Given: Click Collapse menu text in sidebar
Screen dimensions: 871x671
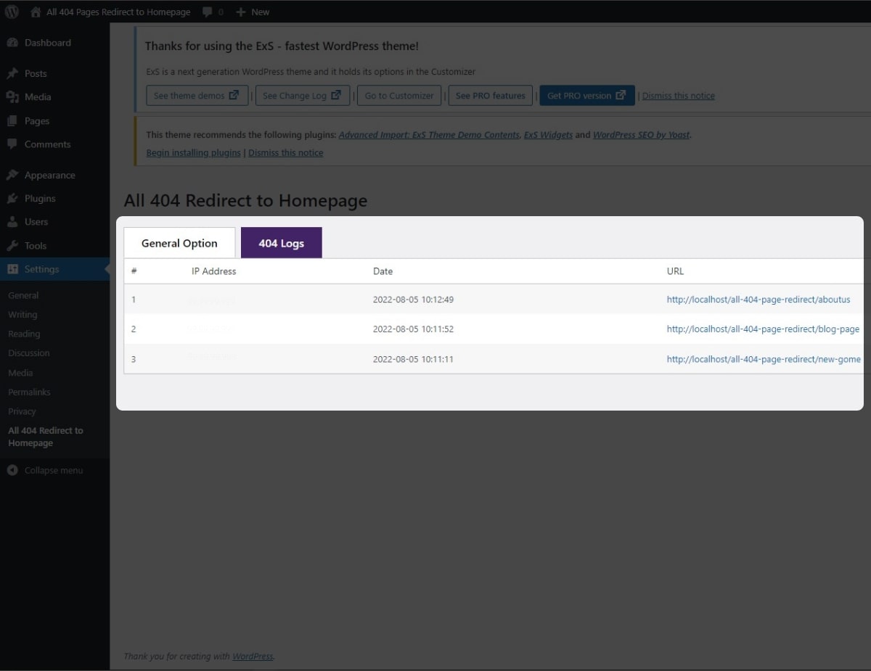Looking at the screenshot, I should click(54, 470).
